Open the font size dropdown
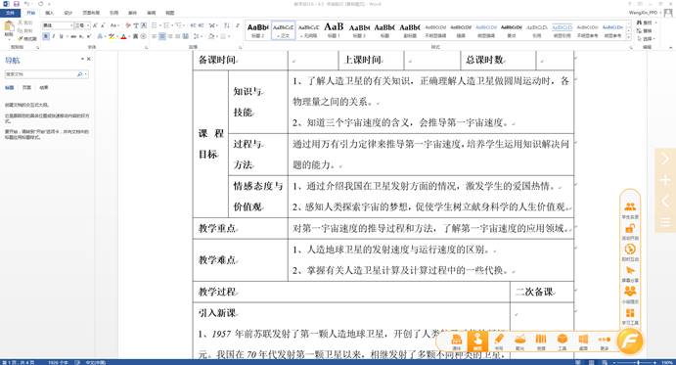Viewport: 676px width, 365px height. 82,25
